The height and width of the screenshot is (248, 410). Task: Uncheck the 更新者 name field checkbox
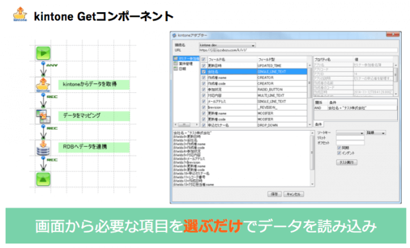pos(204,113)
